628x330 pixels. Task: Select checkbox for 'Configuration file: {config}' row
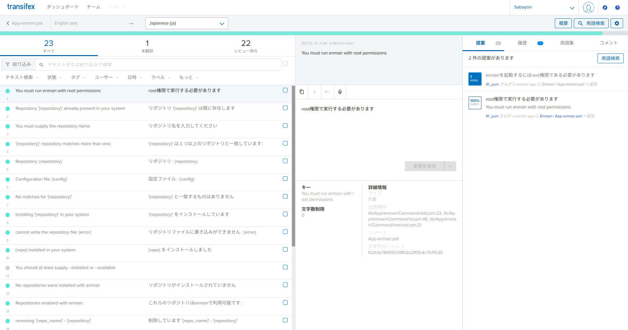(285, 179)
